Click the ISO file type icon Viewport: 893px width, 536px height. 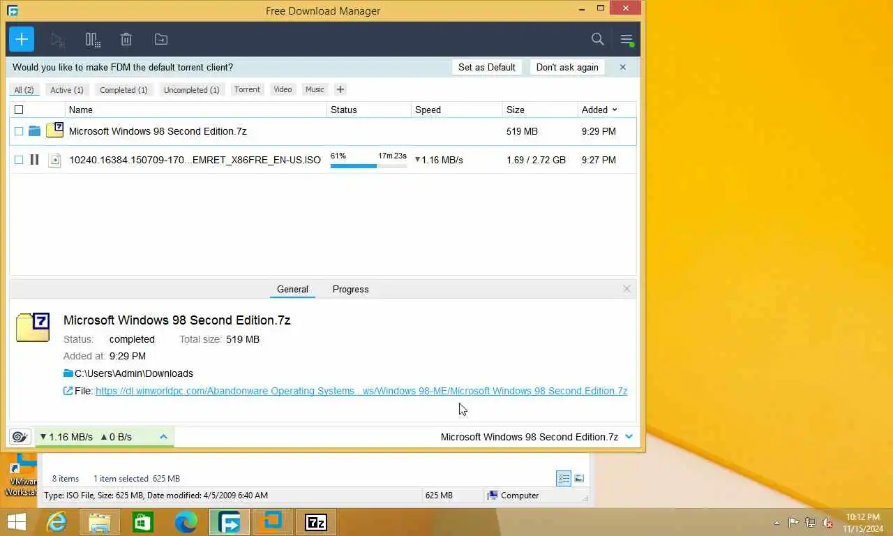coord(54,160)
